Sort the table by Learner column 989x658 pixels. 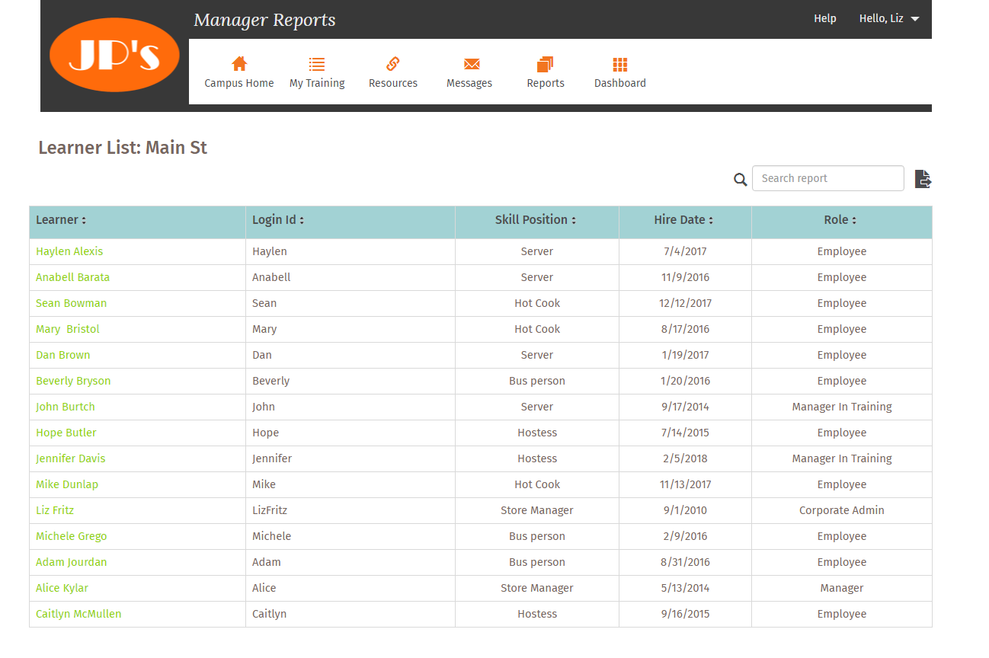(x=61, y=219)
